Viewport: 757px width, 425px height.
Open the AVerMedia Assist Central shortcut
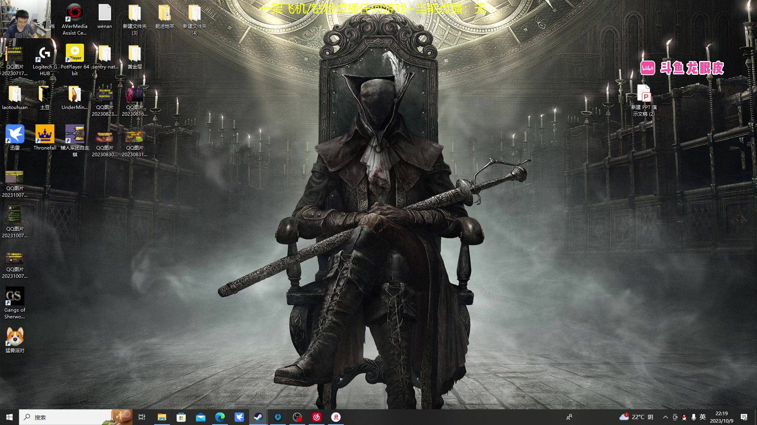[x=75, y=20]
